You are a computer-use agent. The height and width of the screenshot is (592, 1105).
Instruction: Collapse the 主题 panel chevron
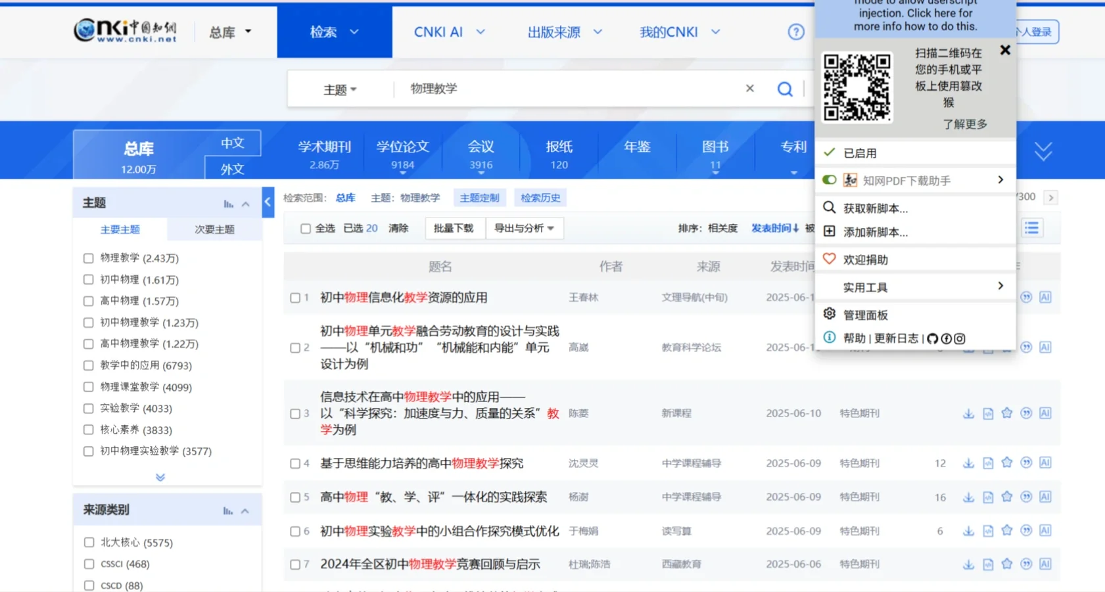[245, 204]
